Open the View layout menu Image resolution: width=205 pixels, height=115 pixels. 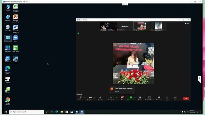coord(187,23)
